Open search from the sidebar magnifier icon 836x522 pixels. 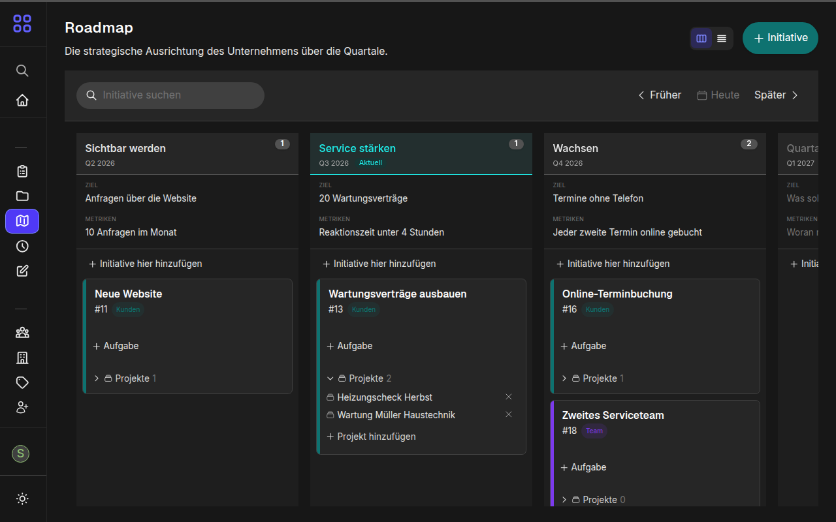pos(22,70)
